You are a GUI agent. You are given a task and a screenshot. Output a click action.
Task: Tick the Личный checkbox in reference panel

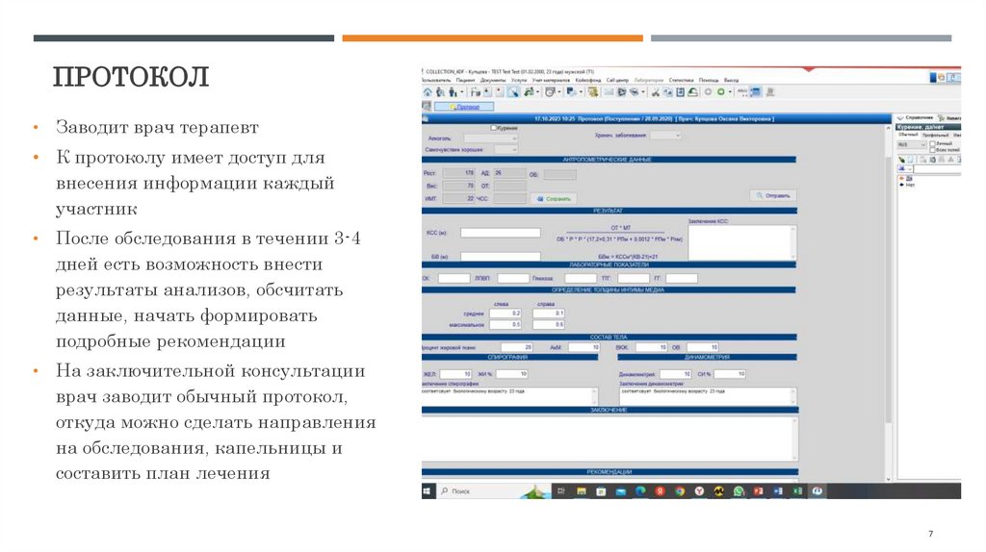coord(932,144)
